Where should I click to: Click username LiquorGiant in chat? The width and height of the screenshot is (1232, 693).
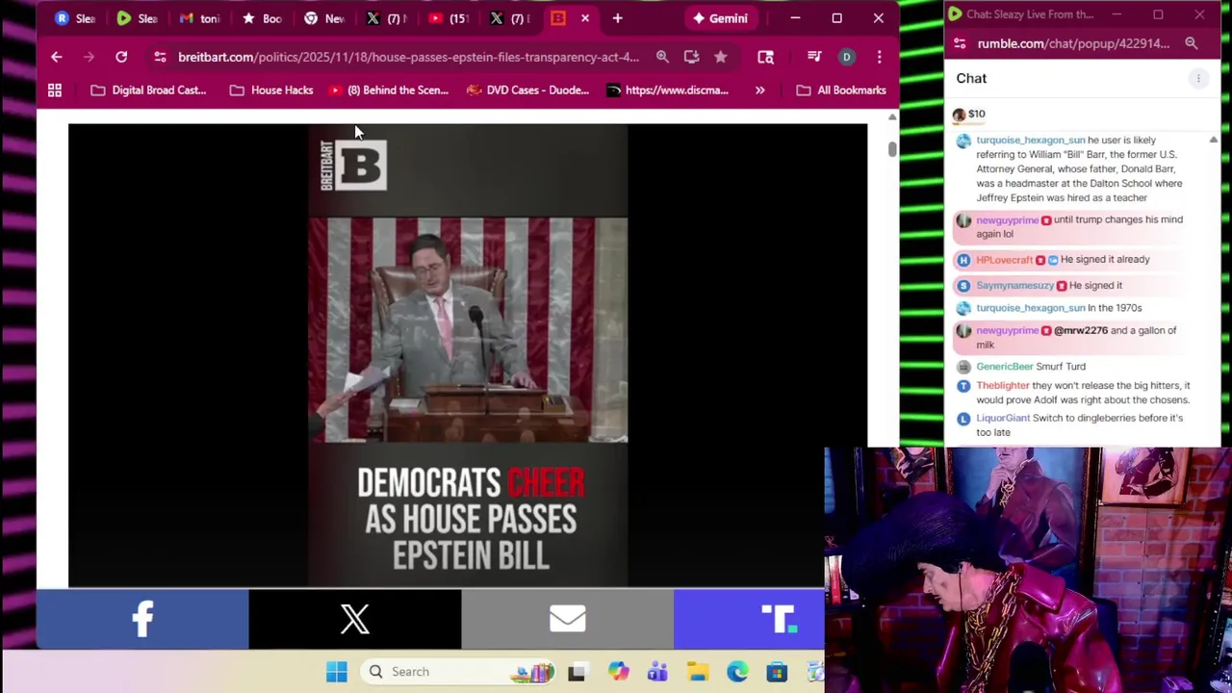click(x=1003, y=419)
